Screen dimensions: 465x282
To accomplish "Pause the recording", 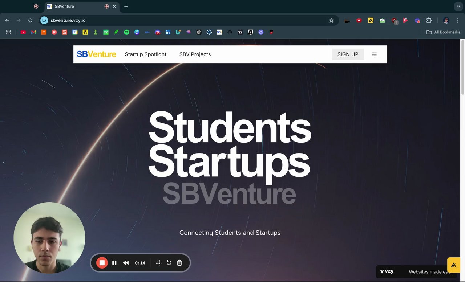I will [x=114, y=263].
